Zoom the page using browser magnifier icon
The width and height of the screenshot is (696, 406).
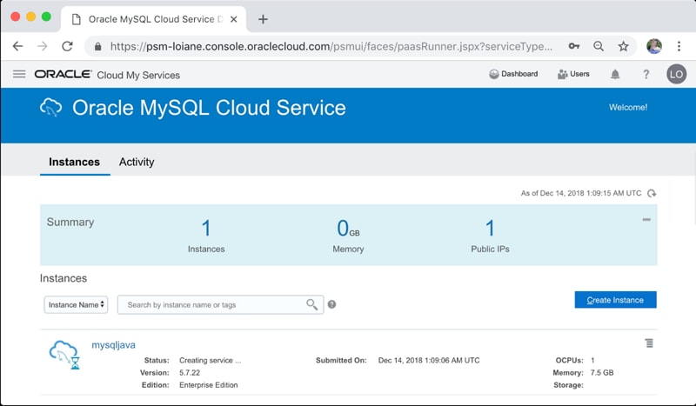(x=599, y=46)
